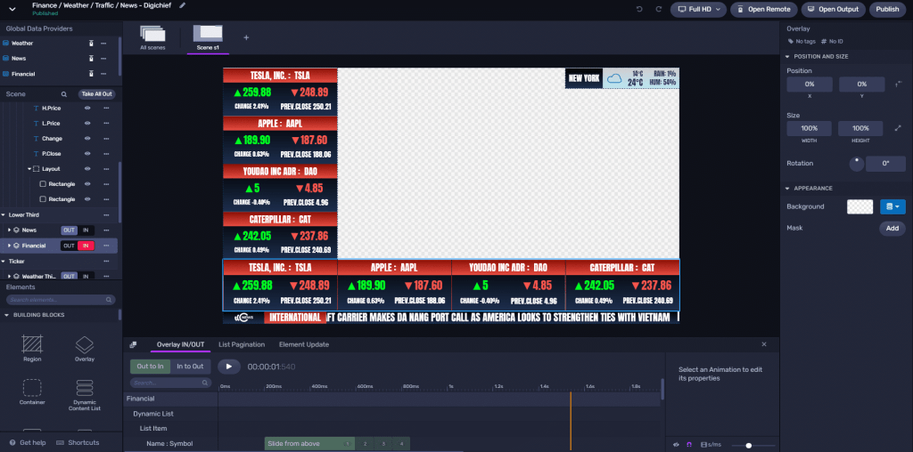The width and height of the screenshot is (913, 452).
Task: Toggle visibility of the Change layer
Action: [x=87, y=138]
